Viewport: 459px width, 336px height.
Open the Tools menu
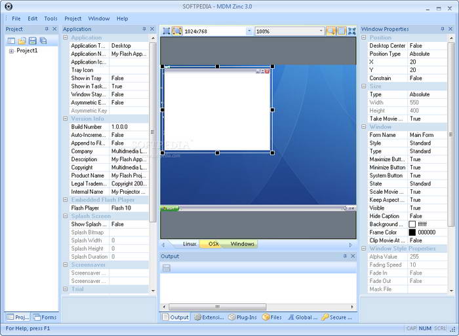50,18
